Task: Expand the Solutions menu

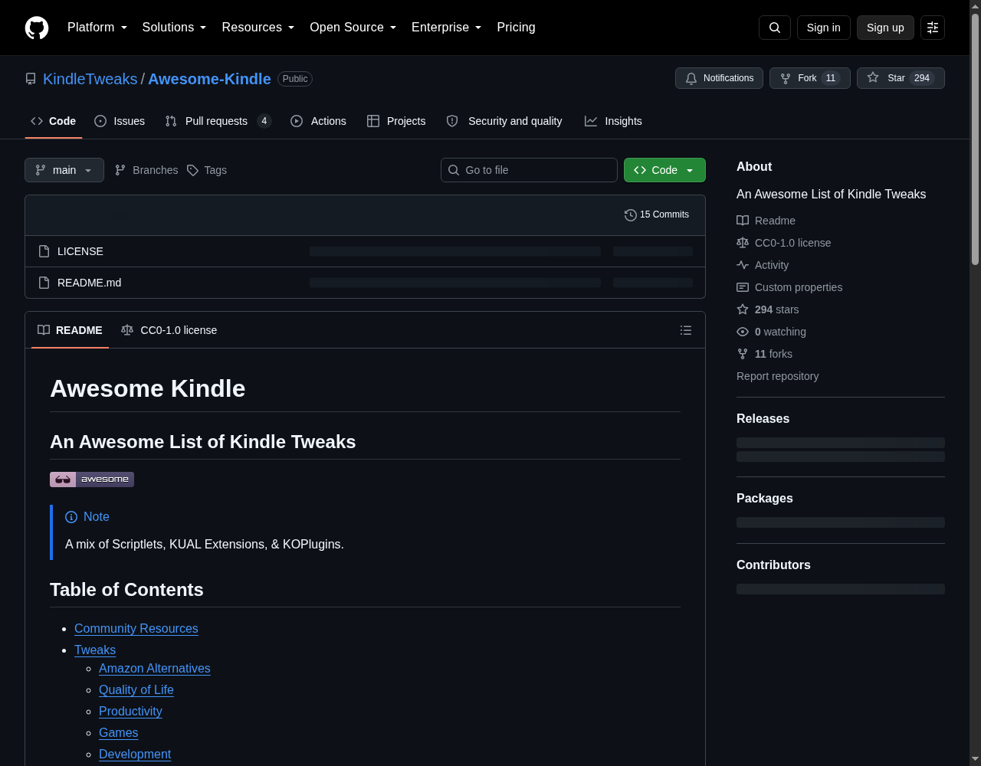Action: [x=175, y=28]
